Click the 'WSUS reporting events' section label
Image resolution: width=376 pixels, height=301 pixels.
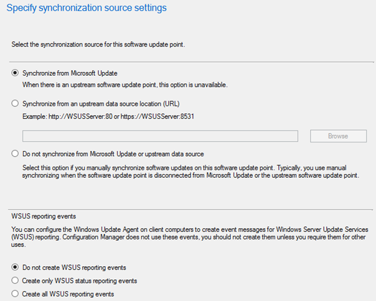point(44,216)
